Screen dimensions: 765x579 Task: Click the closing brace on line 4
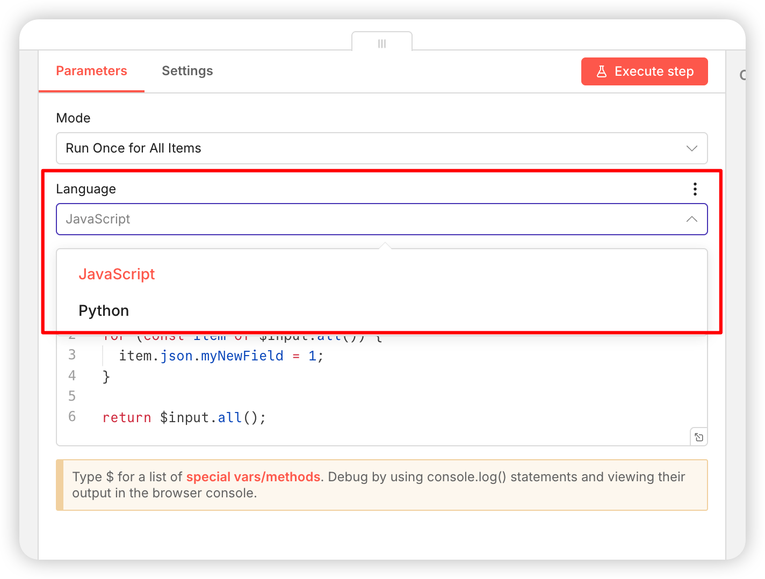106,377
